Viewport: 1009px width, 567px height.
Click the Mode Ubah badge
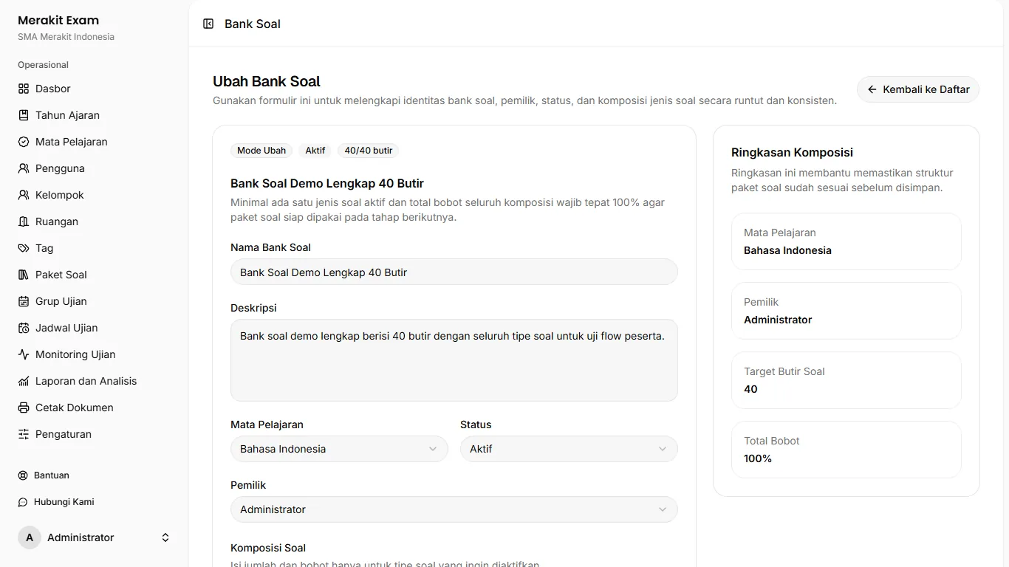click(261, 151)
